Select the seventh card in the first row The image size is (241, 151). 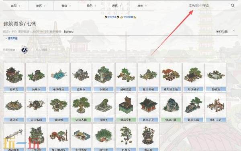149,78
